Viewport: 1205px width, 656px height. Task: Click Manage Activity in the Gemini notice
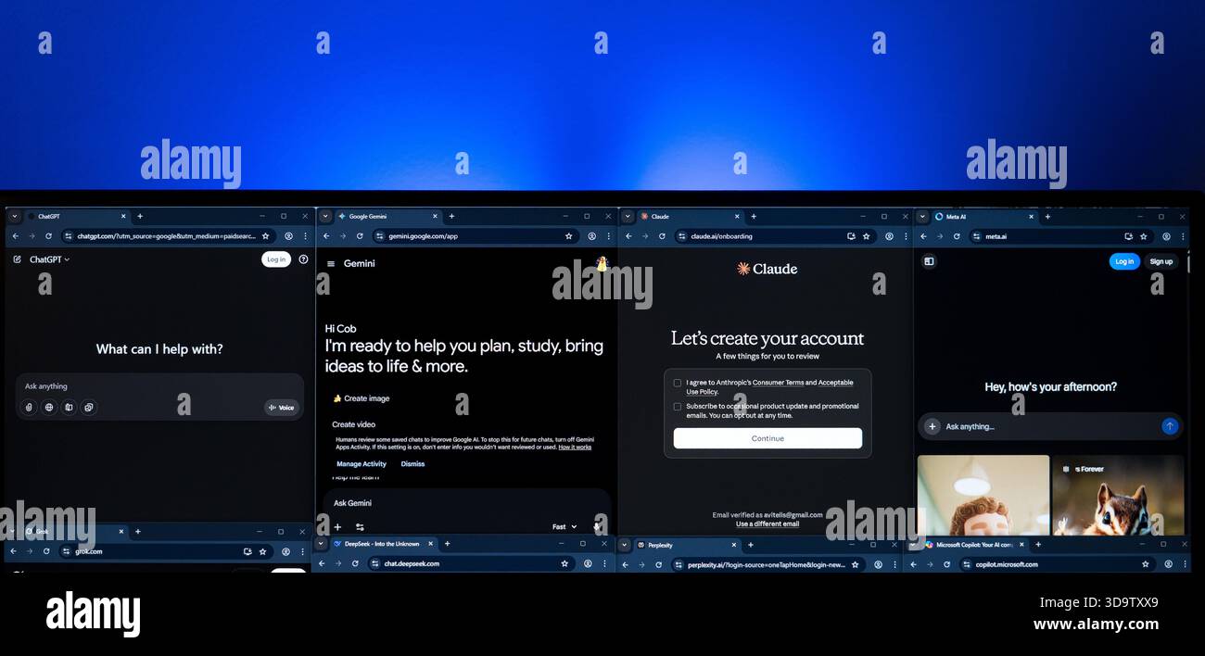361,464
